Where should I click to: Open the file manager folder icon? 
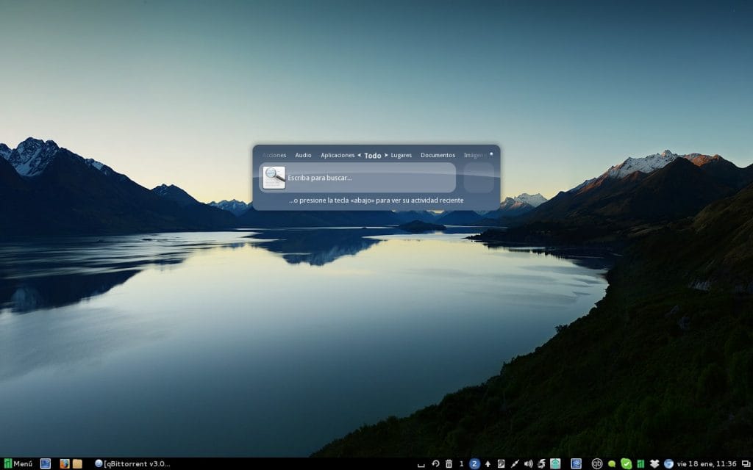pos(76,464)
